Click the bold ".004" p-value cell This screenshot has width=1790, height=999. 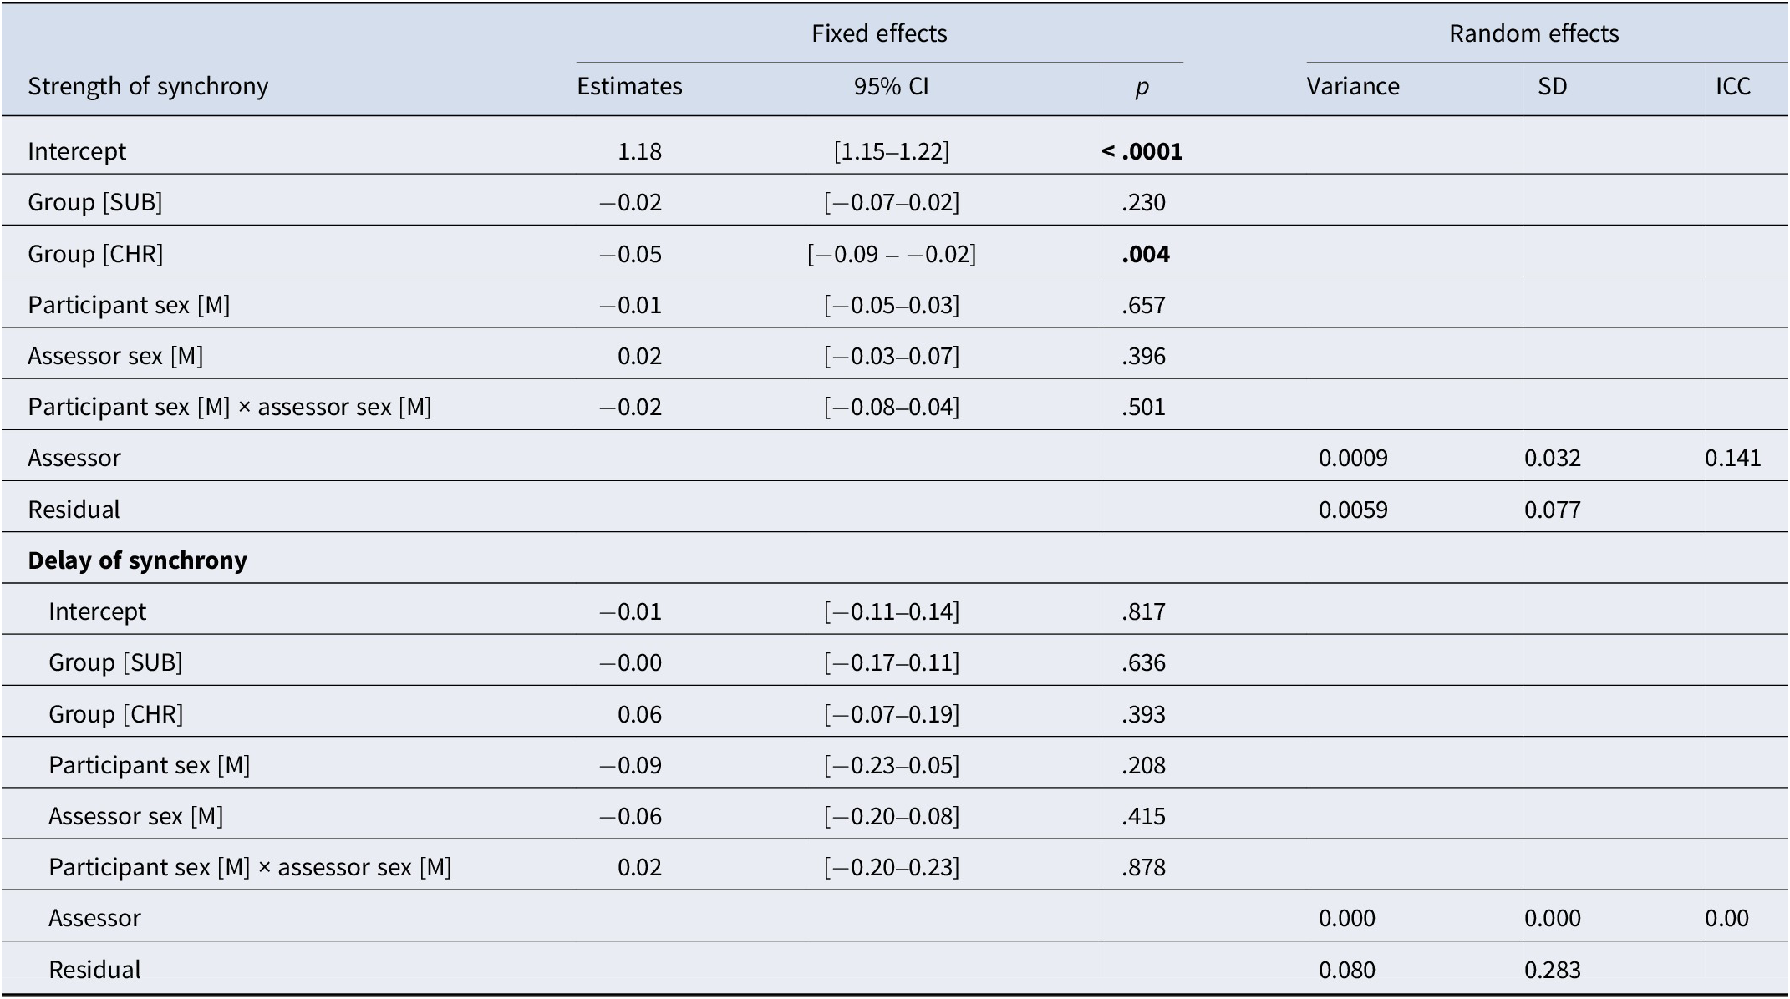[1145, 254]
